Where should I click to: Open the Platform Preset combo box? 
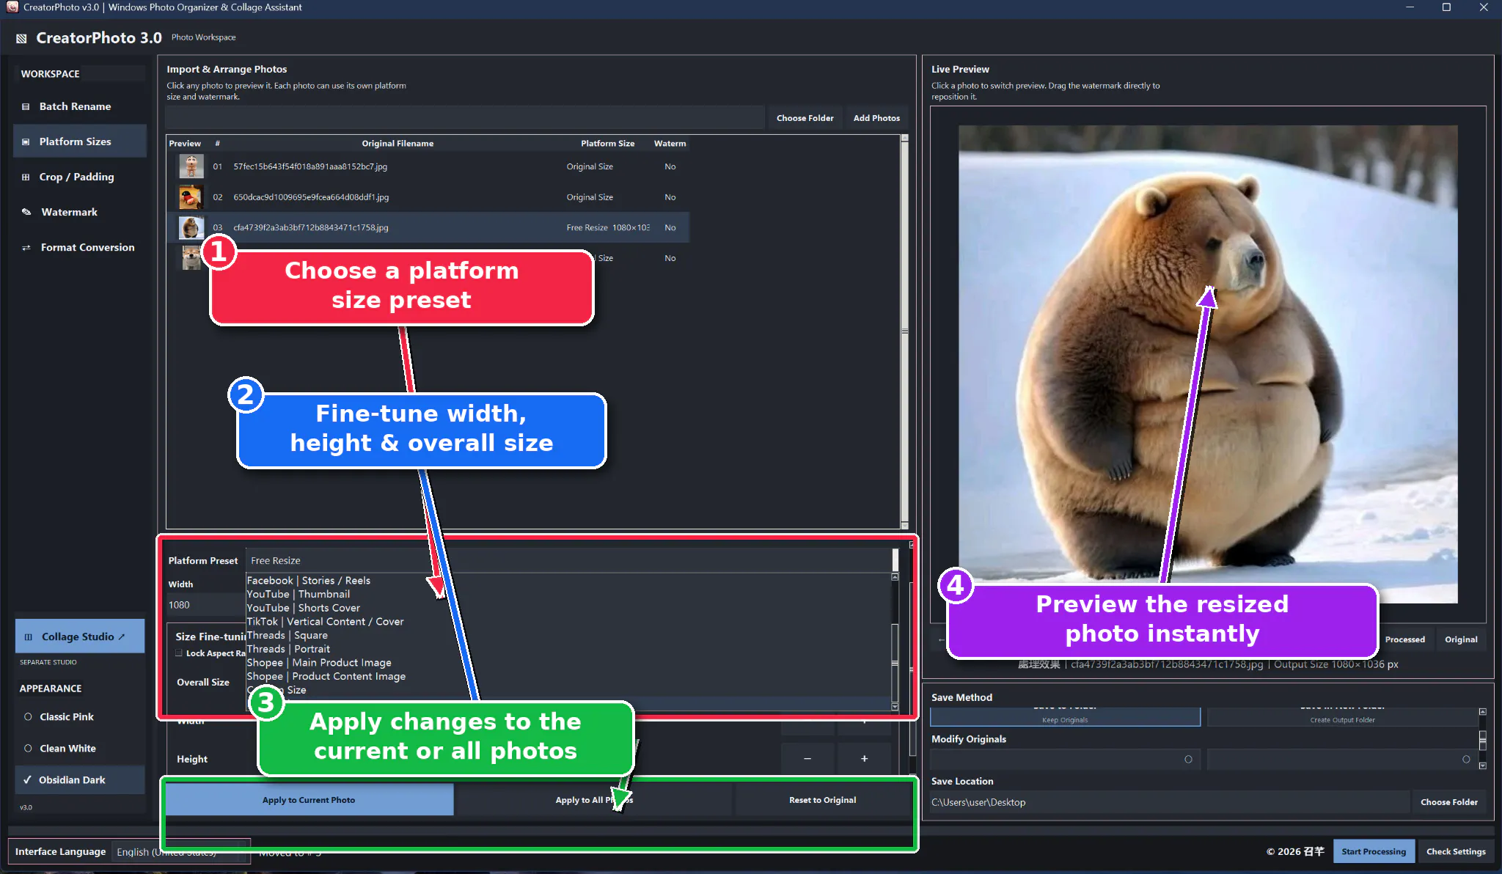coord(572,560)
